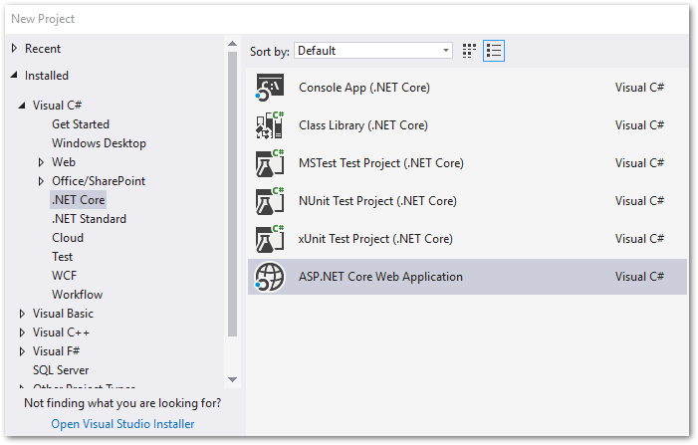Select Windows Desktop category
The image size is (698, 445).
[99, 143]
